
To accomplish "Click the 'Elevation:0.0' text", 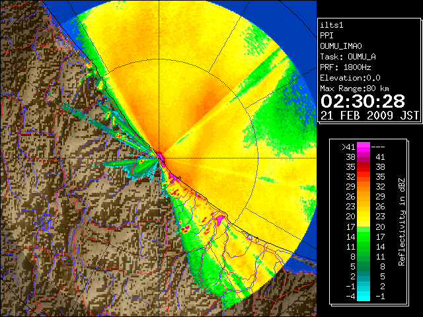I will click(x=350, y=78).
